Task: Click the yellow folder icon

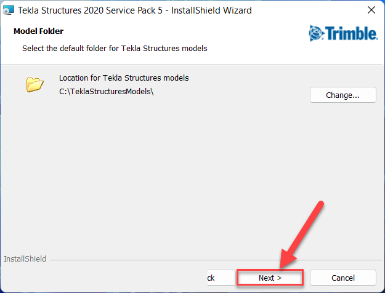Action: click(x=35, y=84)
